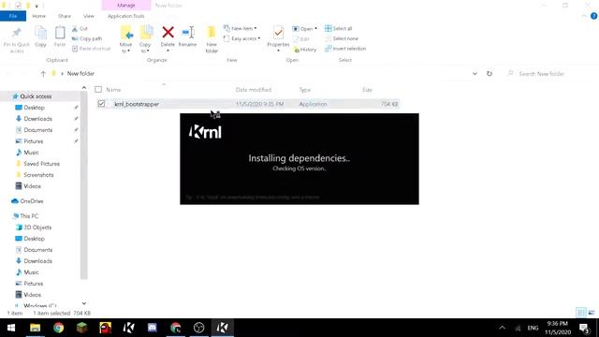Click the Paste ribbon icon
This screenshot has width=599, height=337.
60,37
